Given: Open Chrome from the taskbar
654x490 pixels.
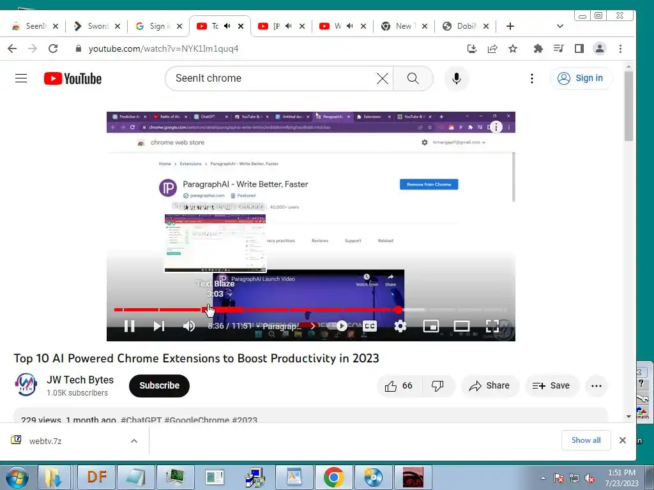Looking at the screenshot, I should click(333, 477).
